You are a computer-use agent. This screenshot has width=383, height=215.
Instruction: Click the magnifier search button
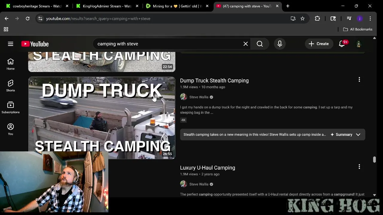click(260, 44)
